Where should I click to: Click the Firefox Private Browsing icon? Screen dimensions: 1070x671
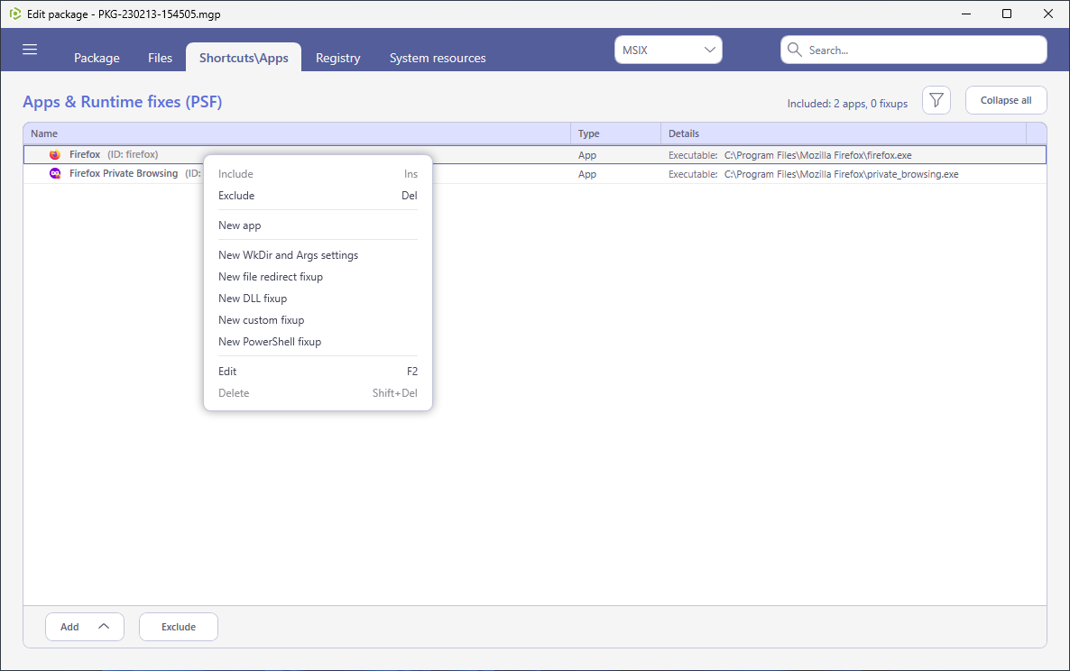[55, 174]
